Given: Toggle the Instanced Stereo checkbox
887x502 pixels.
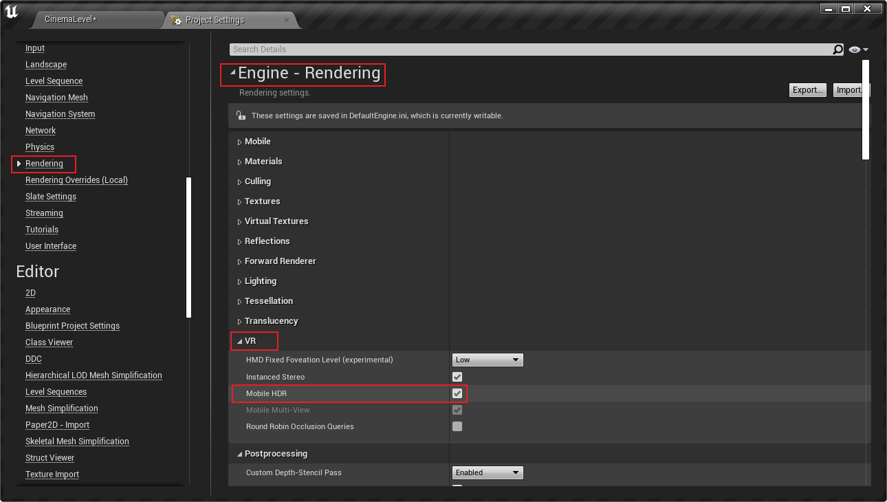Looking at the screenshot, I should 457,377.
